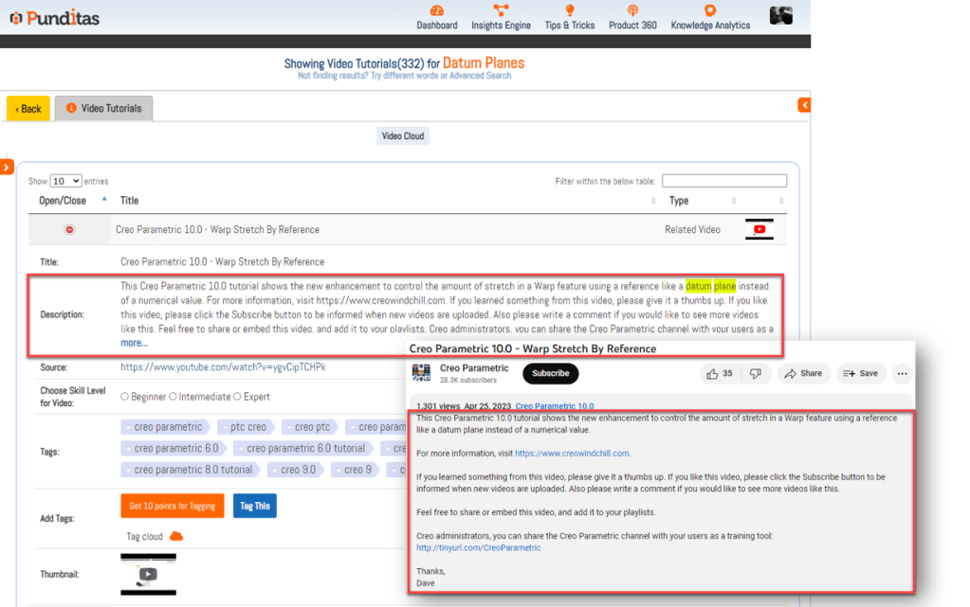This screenshot has width=970, height=607.
Task: Click the Tips & Tricks lightbulb icon
Action: coord(570,10)
